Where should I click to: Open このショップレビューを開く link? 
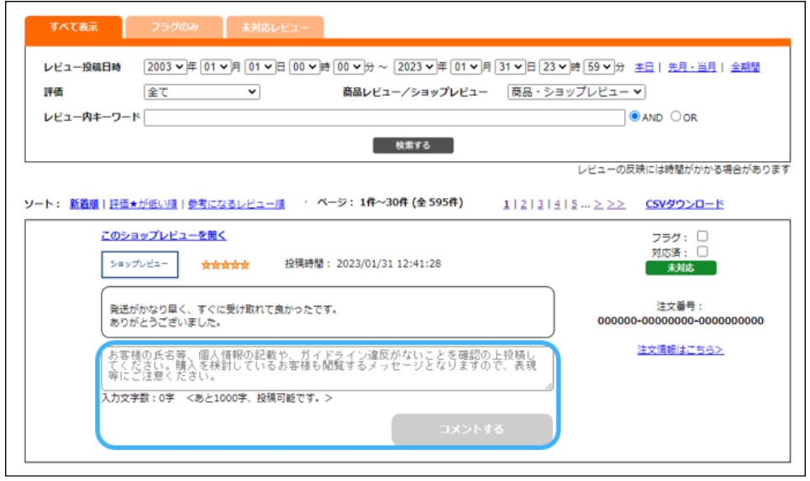[164, 235]
